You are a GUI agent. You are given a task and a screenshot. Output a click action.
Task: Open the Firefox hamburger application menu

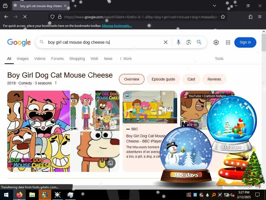pos(260,17)
